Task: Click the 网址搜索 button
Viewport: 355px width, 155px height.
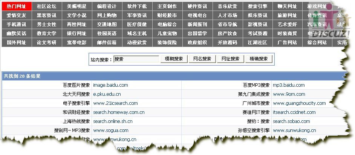Action: tap(231, 59)
